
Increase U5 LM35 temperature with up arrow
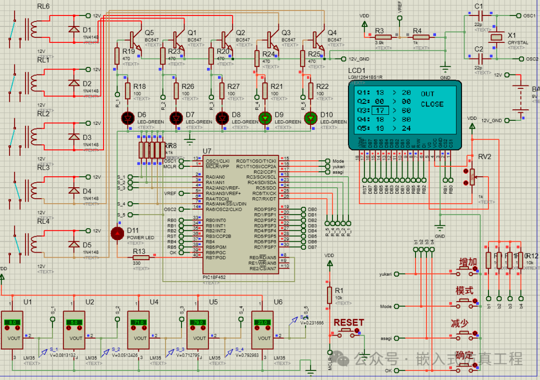[x=203, y=328]
